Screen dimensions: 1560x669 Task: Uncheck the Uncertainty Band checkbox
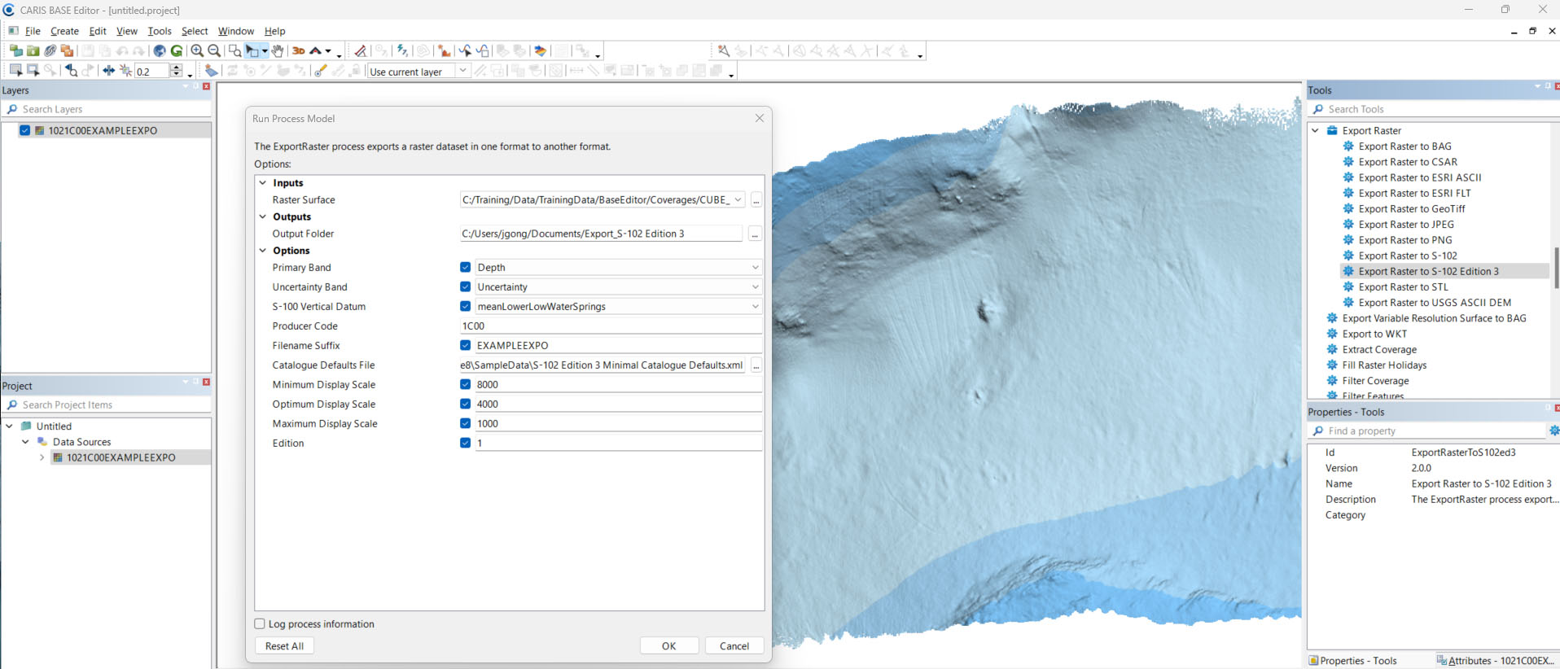465,286
